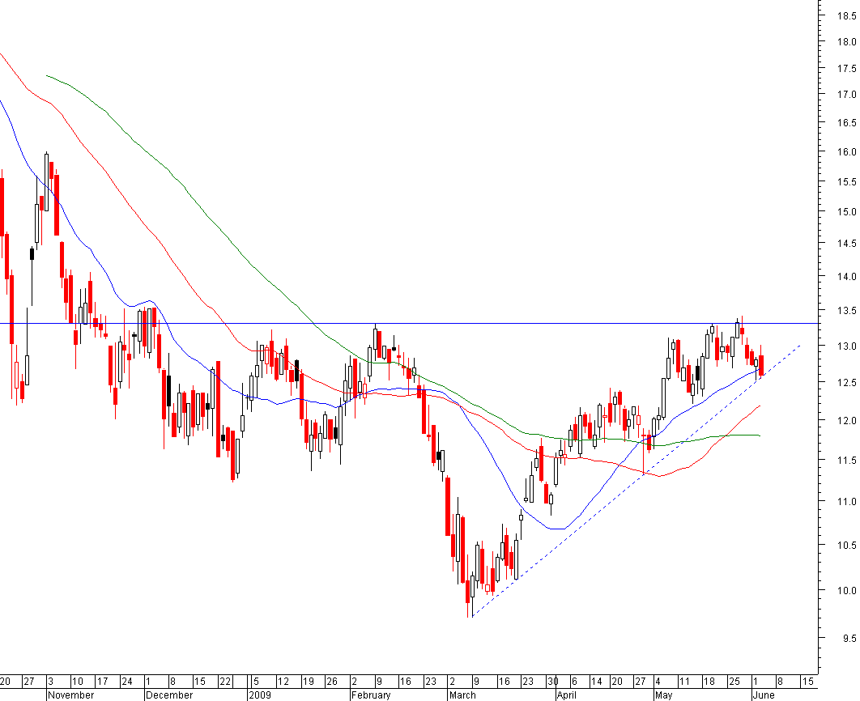Select the May month label

tap(663, 695)
